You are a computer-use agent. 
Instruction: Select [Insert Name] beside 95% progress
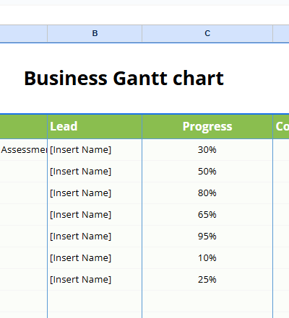[95, 237]
